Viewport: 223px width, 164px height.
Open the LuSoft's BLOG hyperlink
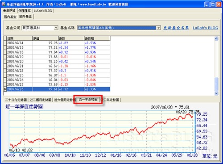tap(206, 28)
